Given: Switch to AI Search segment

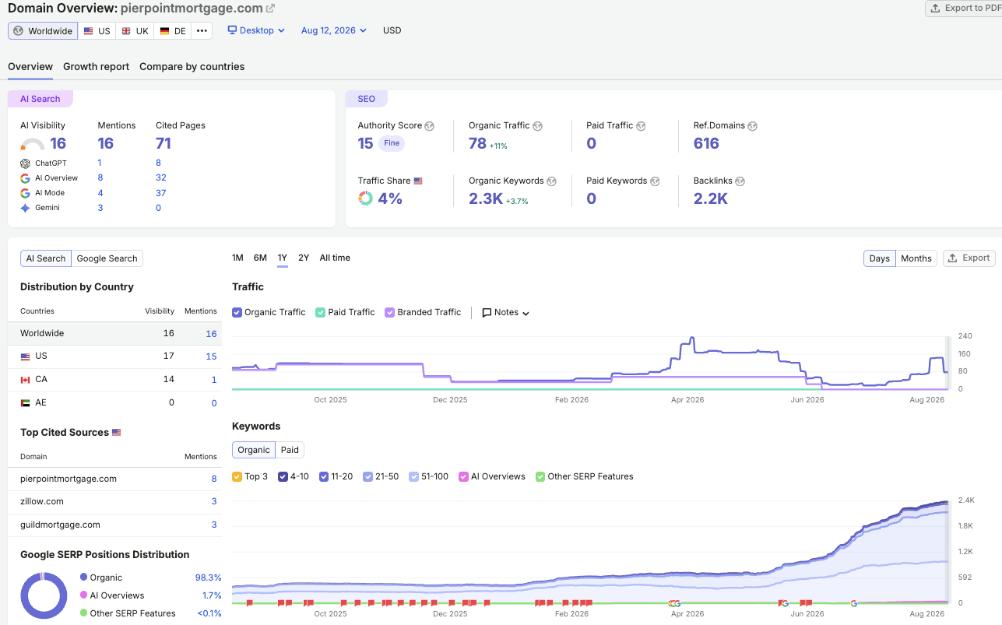Looking at the screenshot, I should point(46,258).
